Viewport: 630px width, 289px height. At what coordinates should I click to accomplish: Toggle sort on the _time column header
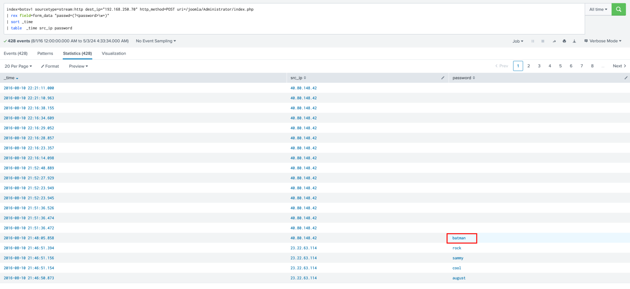11,78
